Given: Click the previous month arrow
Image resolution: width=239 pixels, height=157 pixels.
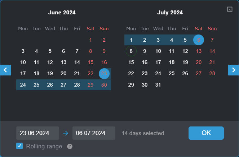Looking at the screenshot, I should coord(5,70).
